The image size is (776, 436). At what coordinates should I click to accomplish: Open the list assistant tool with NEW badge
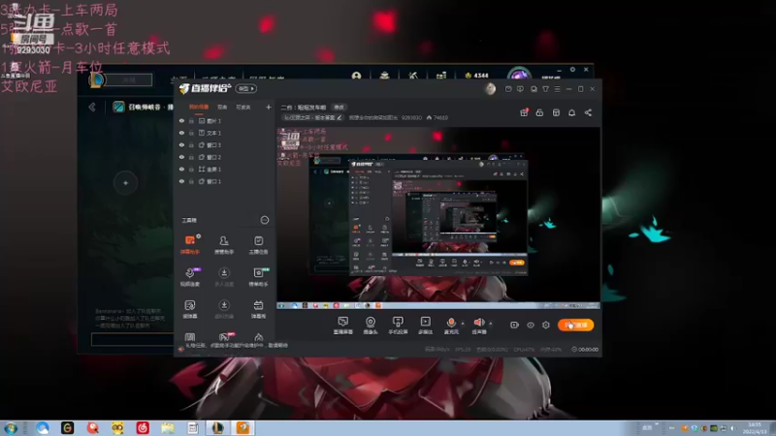point(258,277)
